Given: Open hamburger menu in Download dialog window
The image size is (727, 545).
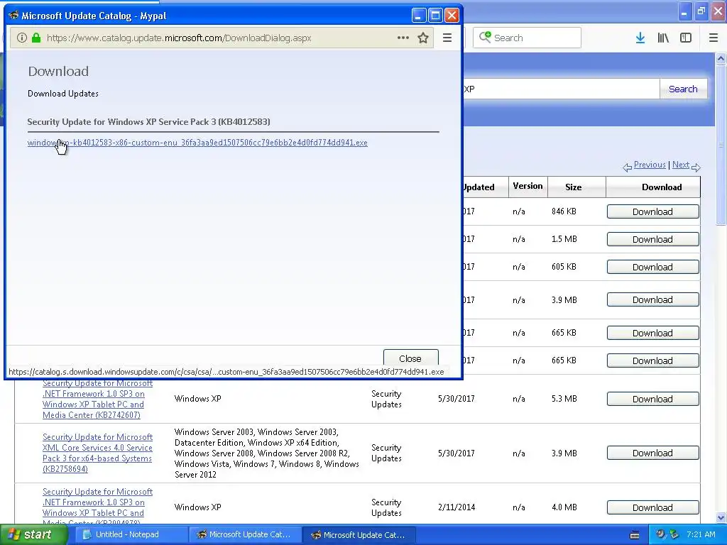Looking at the screenshot, I should [447, 38].
